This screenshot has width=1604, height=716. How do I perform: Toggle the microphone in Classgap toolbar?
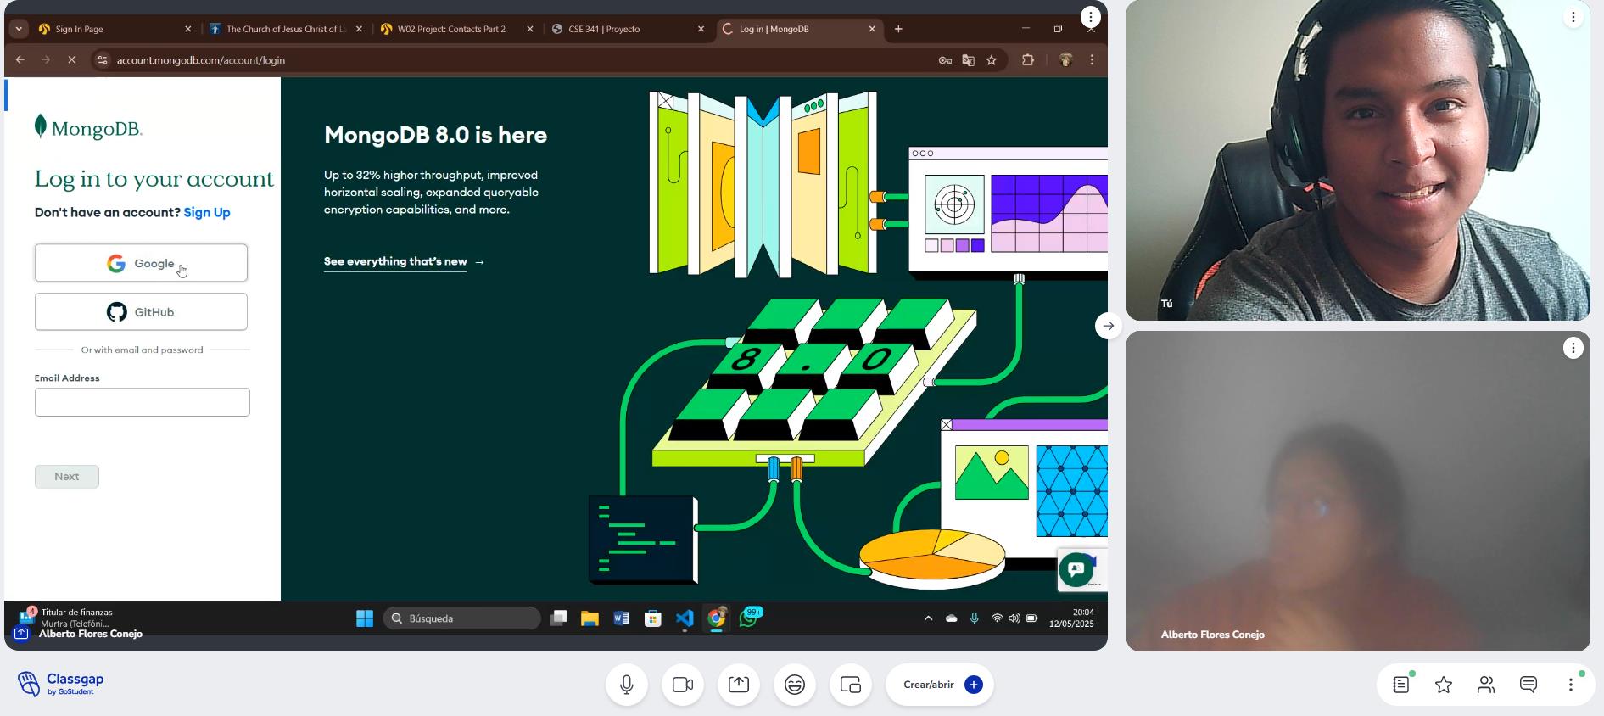click(x=627, y=685)
